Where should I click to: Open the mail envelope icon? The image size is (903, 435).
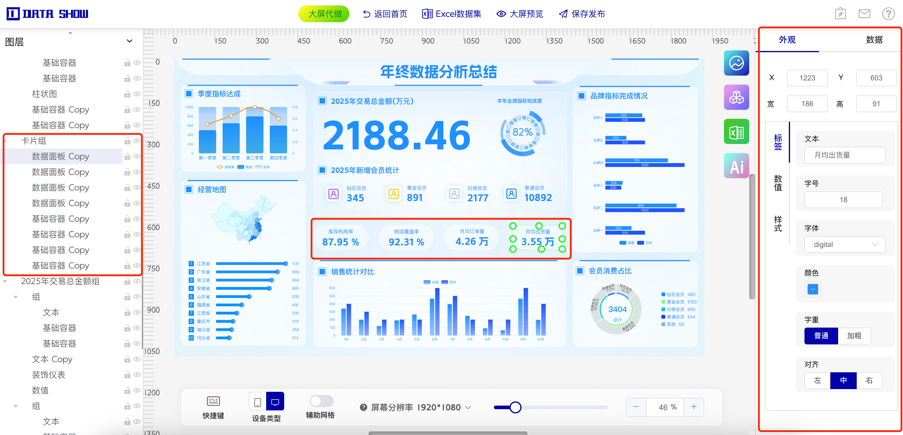[864, 14]
